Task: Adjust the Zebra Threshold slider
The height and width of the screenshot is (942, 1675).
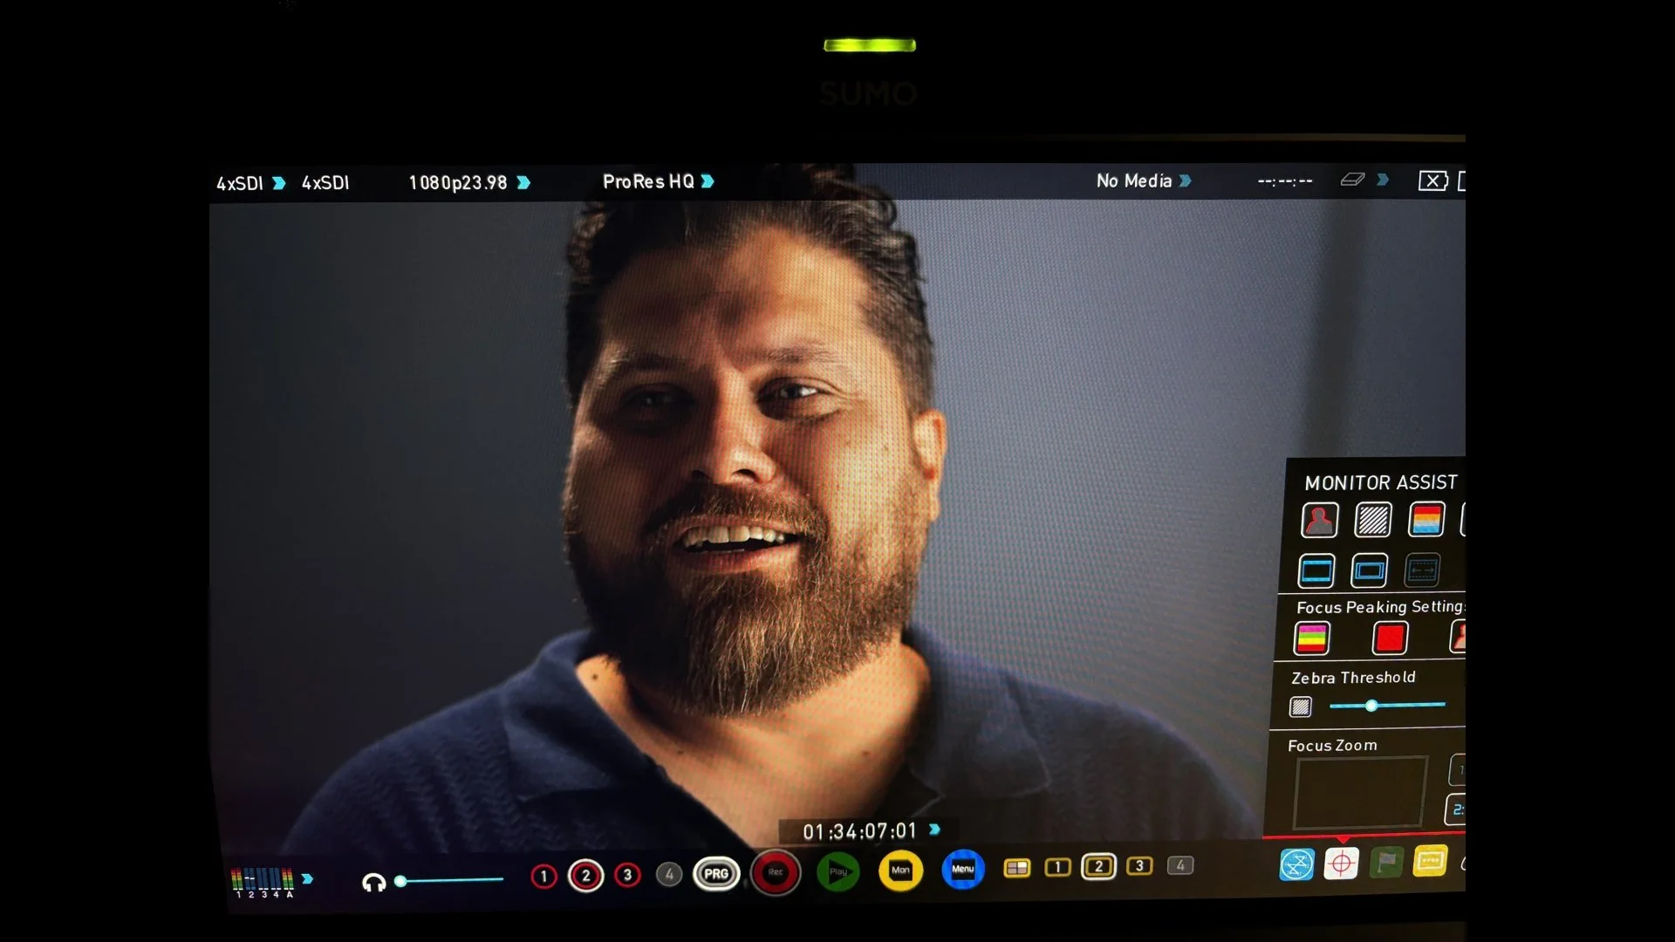Action: pos(1387,705)
